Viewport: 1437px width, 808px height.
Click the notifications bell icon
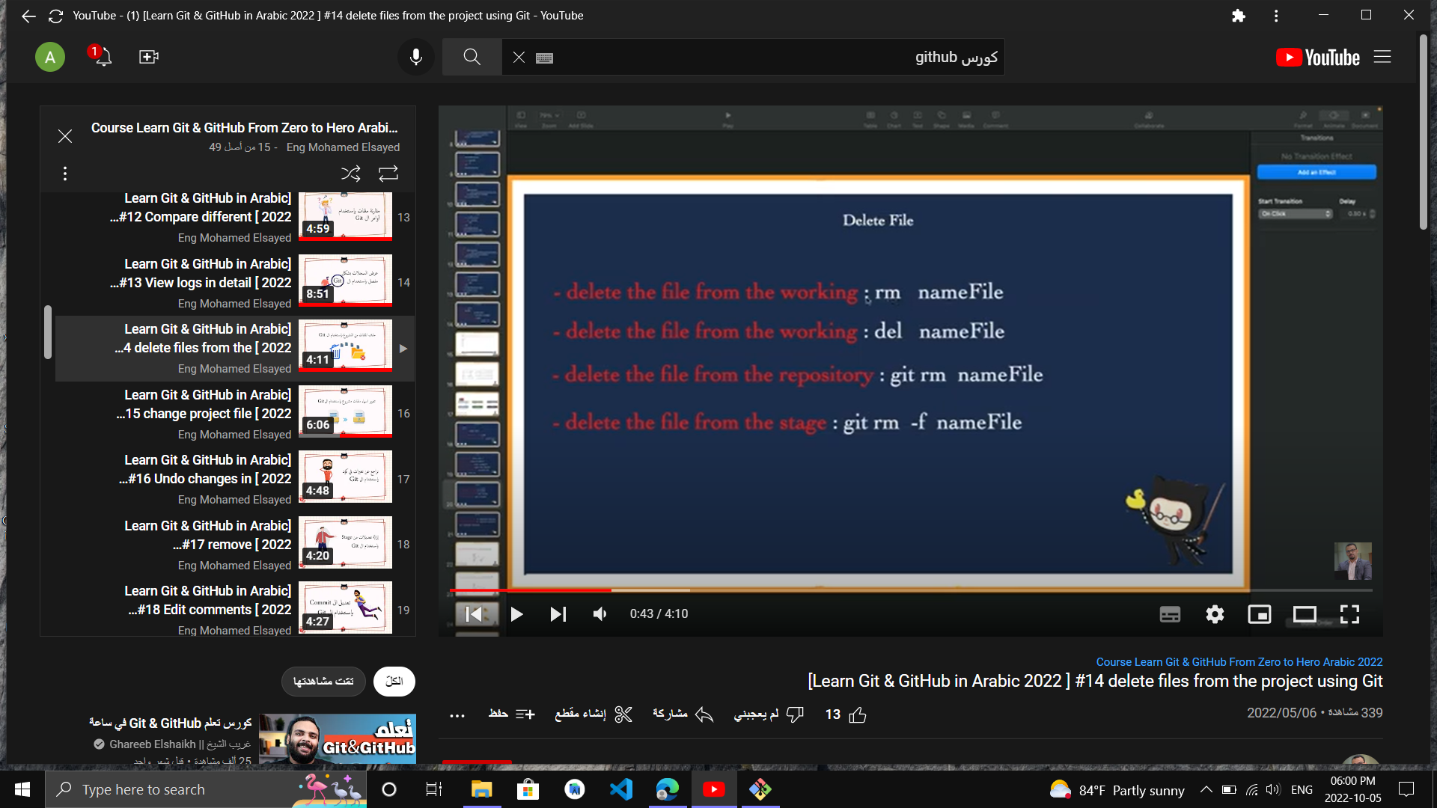[x=103, y=57]
